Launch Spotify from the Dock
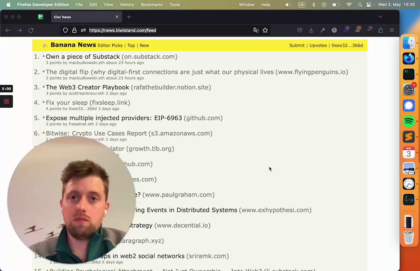Image resolution: width=420 pixels, height=271 pixels. [408, 121]
